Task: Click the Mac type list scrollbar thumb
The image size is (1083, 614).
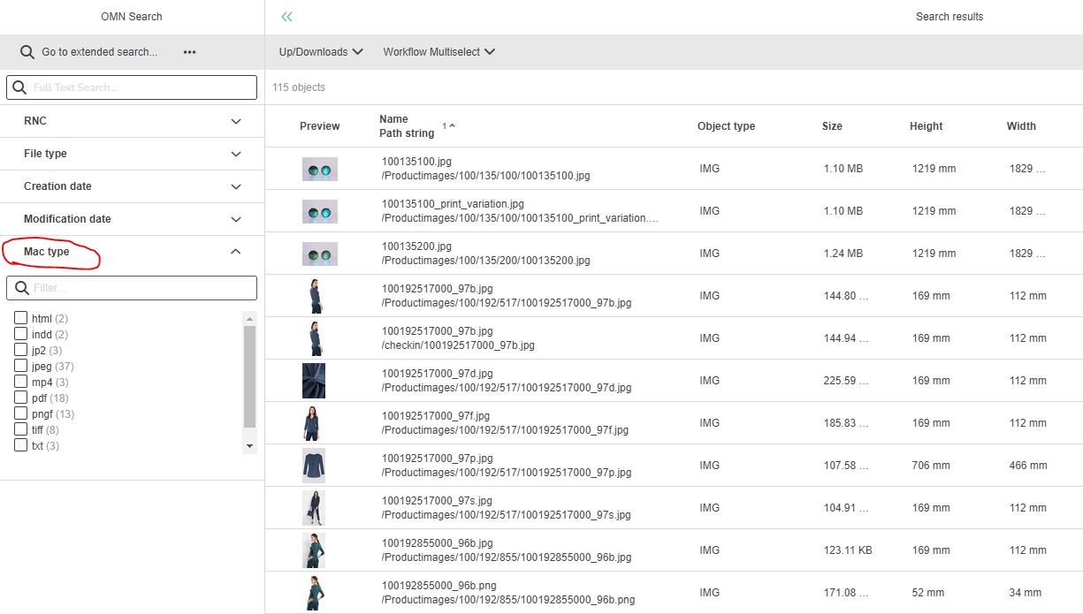Action: click(249, 375)
